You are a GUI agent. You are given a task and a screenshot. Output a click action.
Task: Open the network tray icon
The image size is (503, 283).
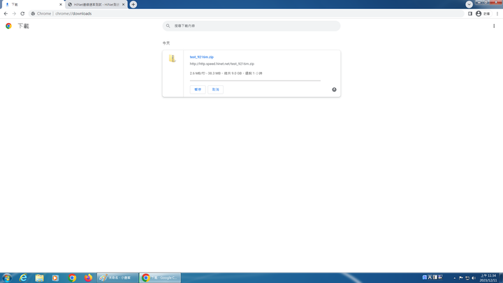[467, 278]
